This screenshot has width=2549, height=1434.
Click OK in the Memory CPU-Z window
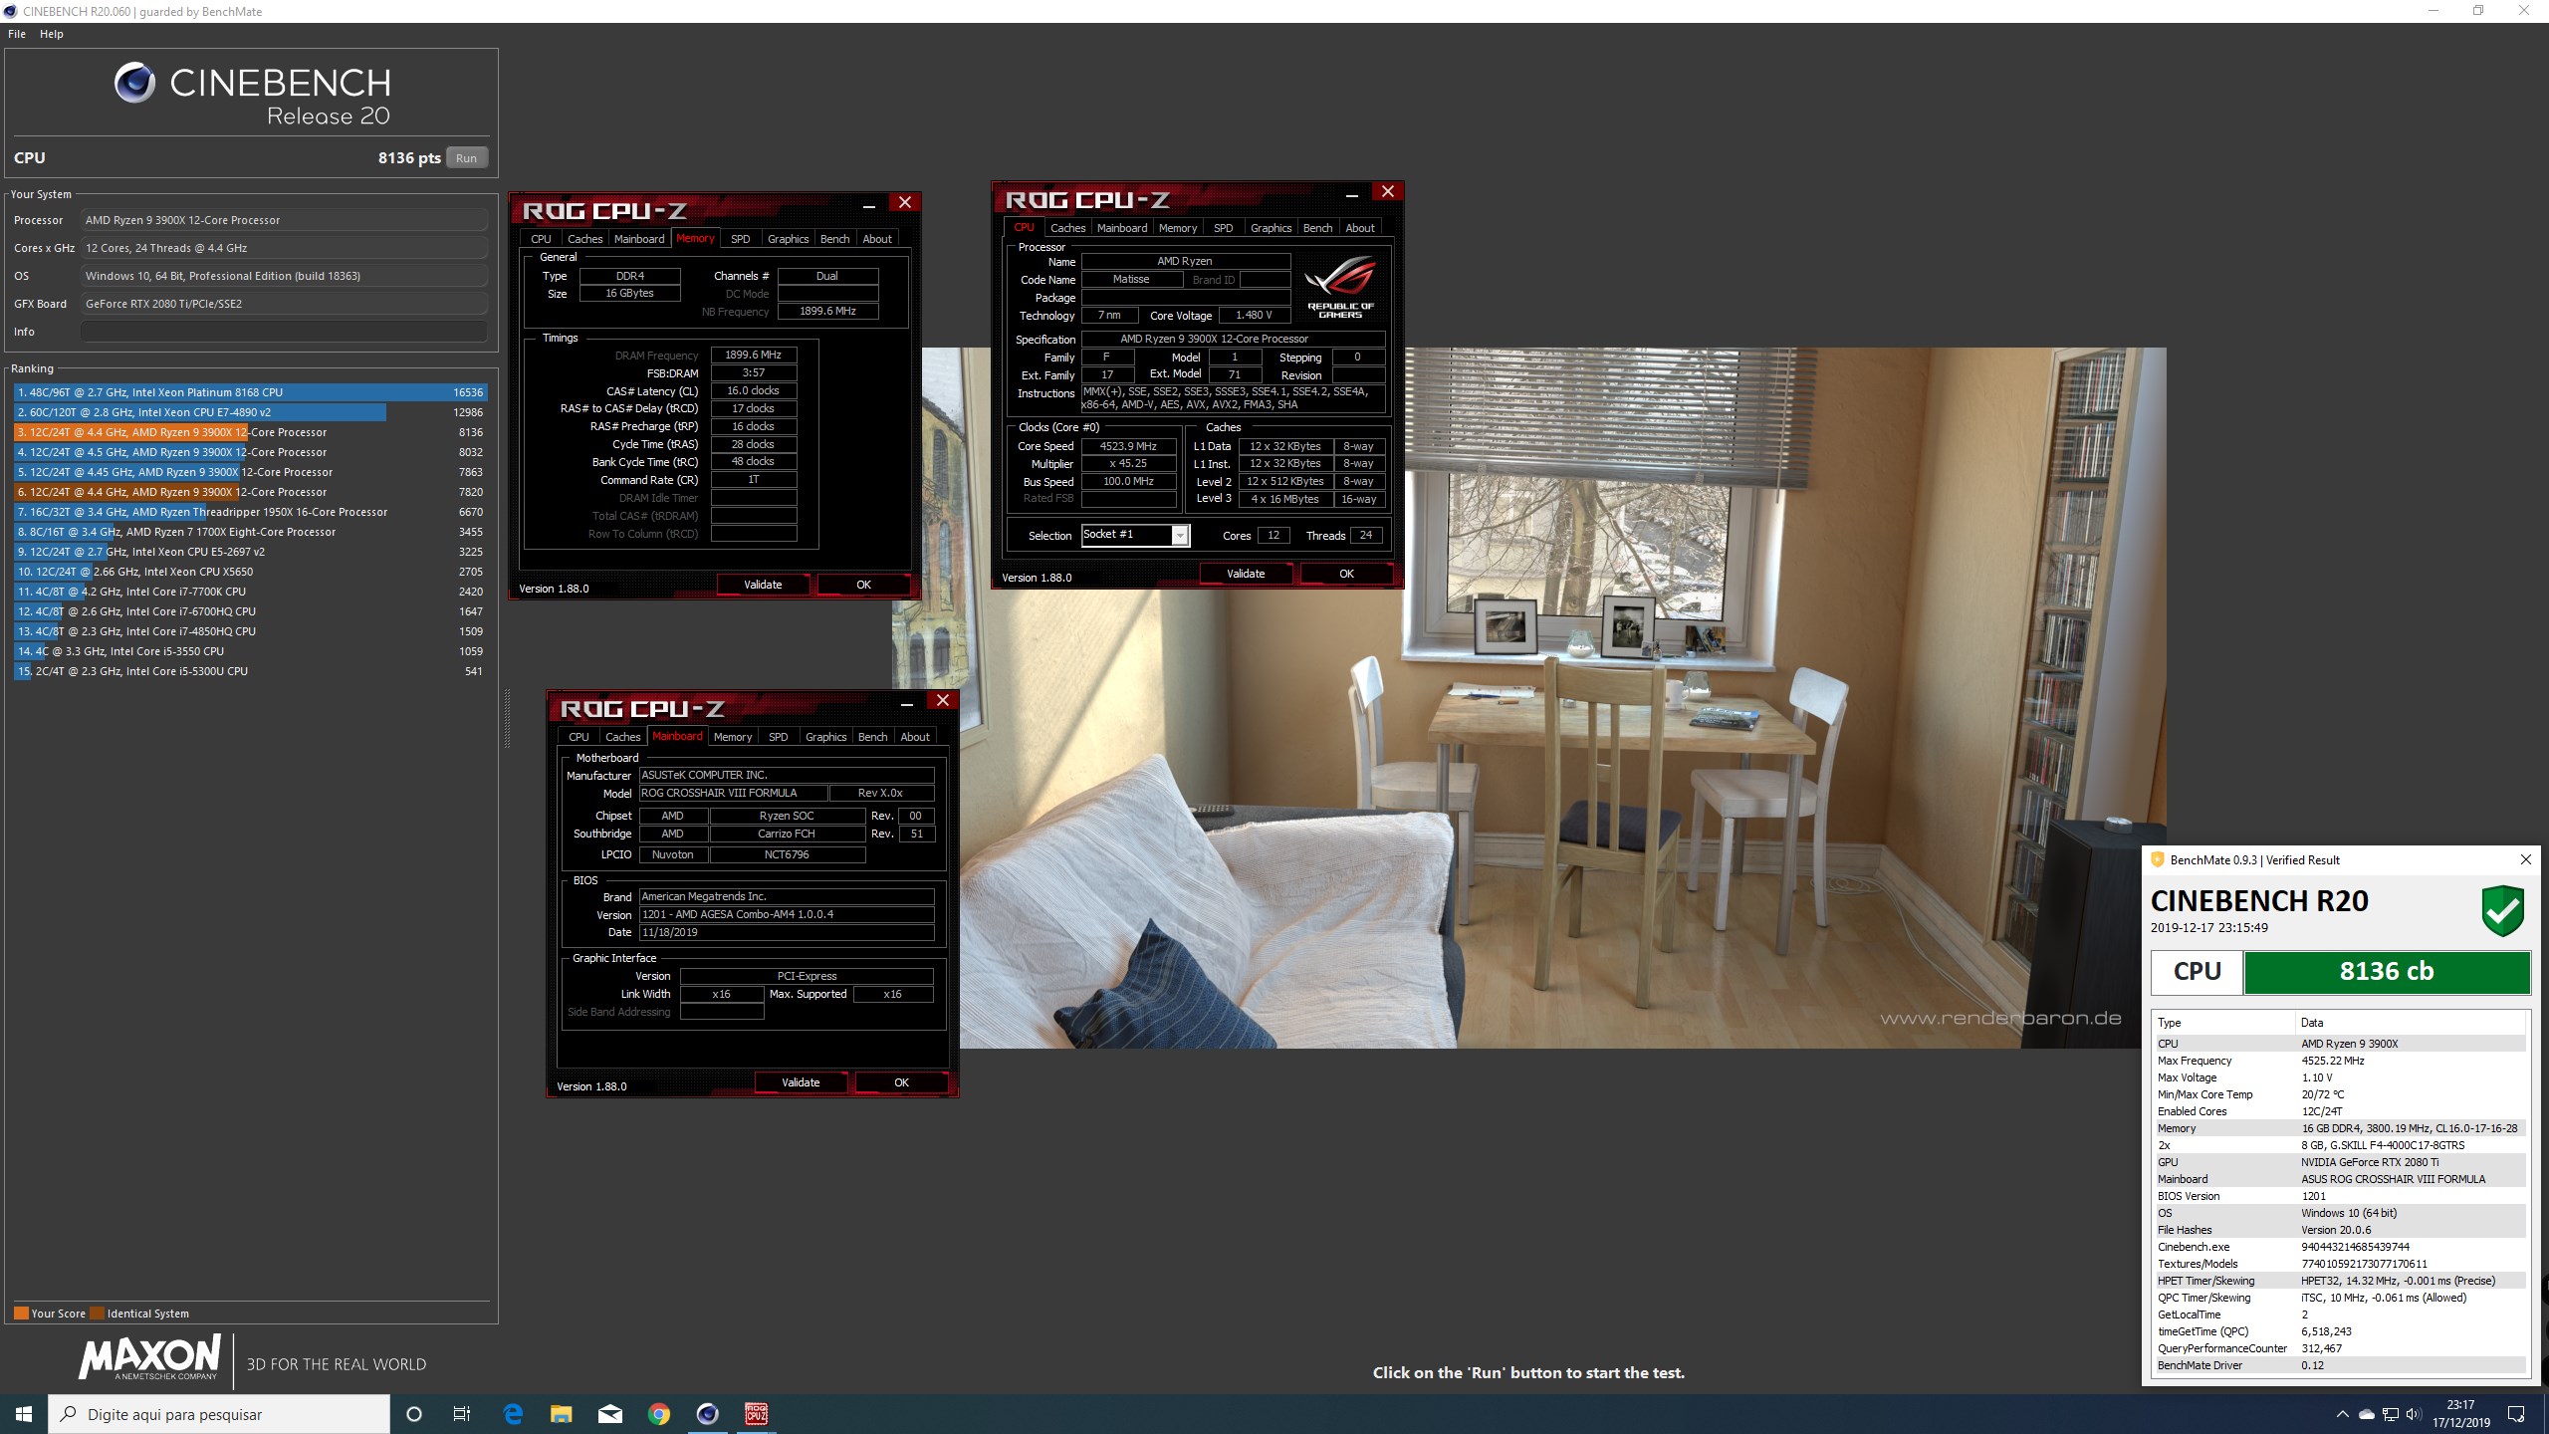[863, 585]
